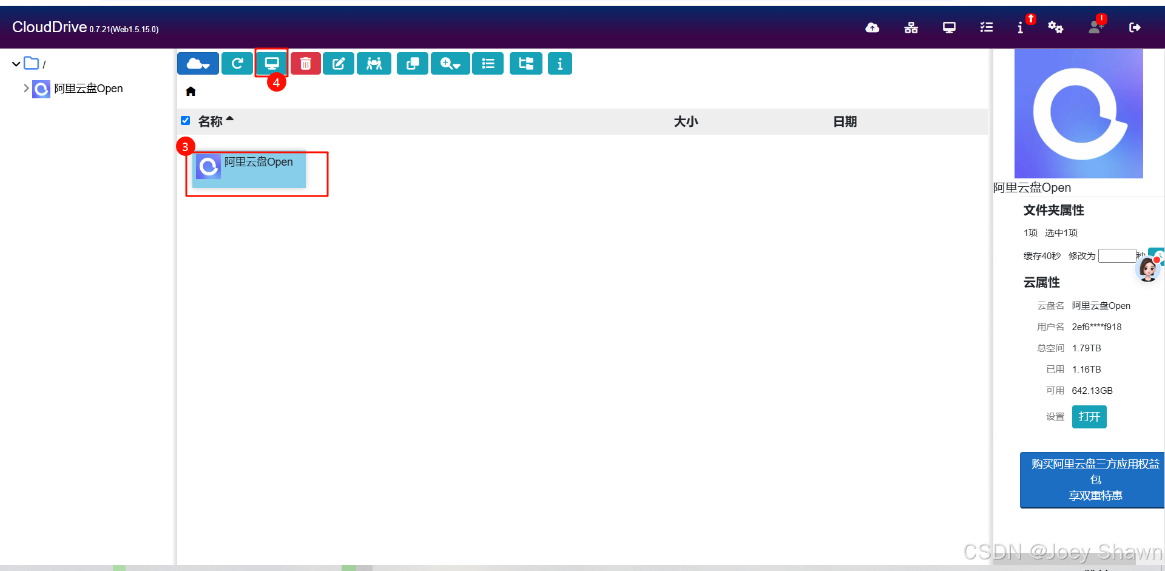Viewport: 1165px width, 571px height.
Task: Click the red trash delete button
Action: point(306,64)
